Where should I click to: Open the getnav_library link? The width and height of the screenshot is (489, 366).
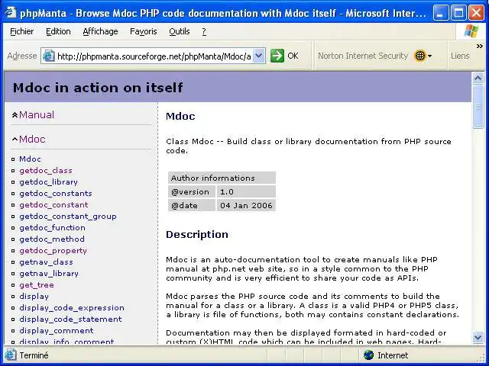[49, 273]
